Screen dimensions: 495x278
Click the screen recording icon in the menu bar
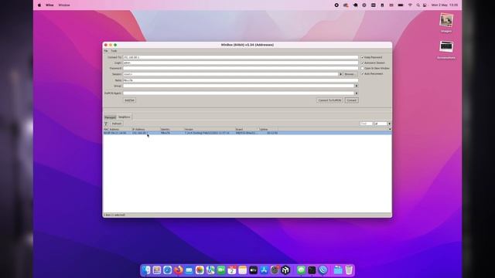(x=336, y=5)
